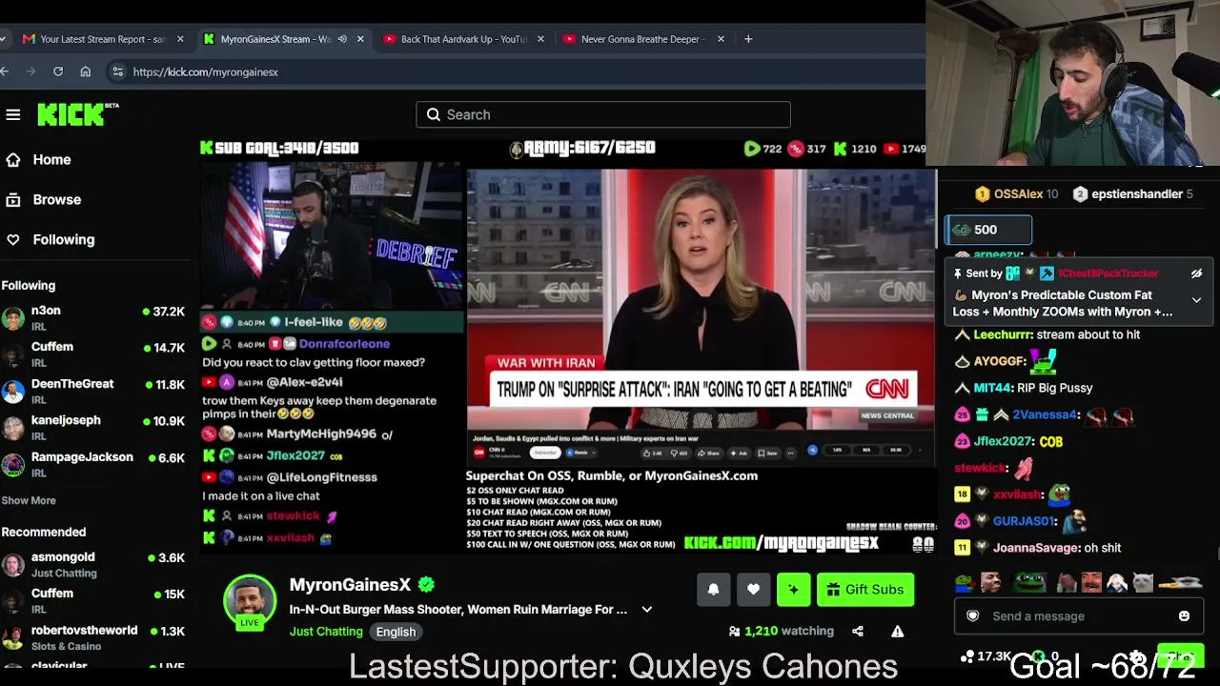
Task: Open the Just Chatting category link
Action: 326,632
